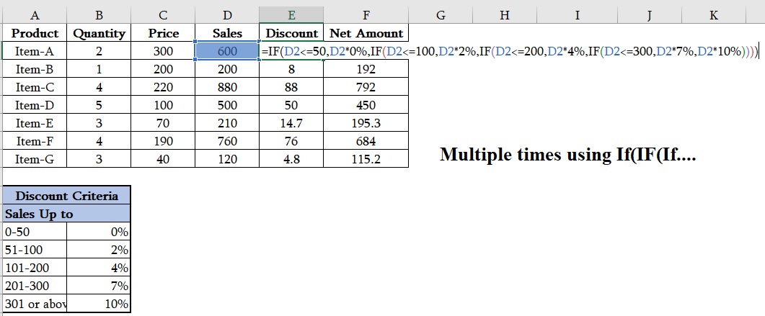The height and width of the screenshot is (316, 765).
Task: Click the Quantity header cell
Action: [99, 33]
